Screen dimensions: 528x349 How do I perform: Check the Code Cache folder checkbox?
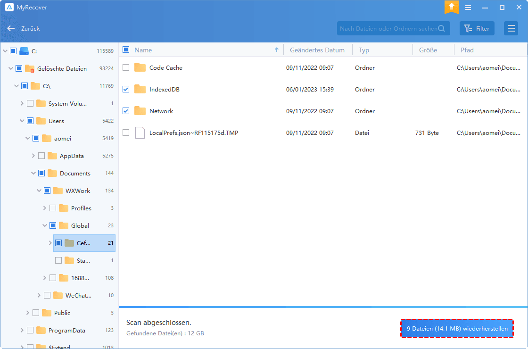click(126, 67)
